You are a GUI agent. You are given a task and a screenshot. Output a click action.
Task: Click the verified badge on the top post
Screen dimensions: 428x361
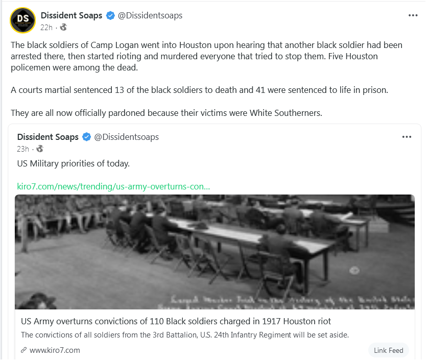pyautogui.click(x=110, y=15)
